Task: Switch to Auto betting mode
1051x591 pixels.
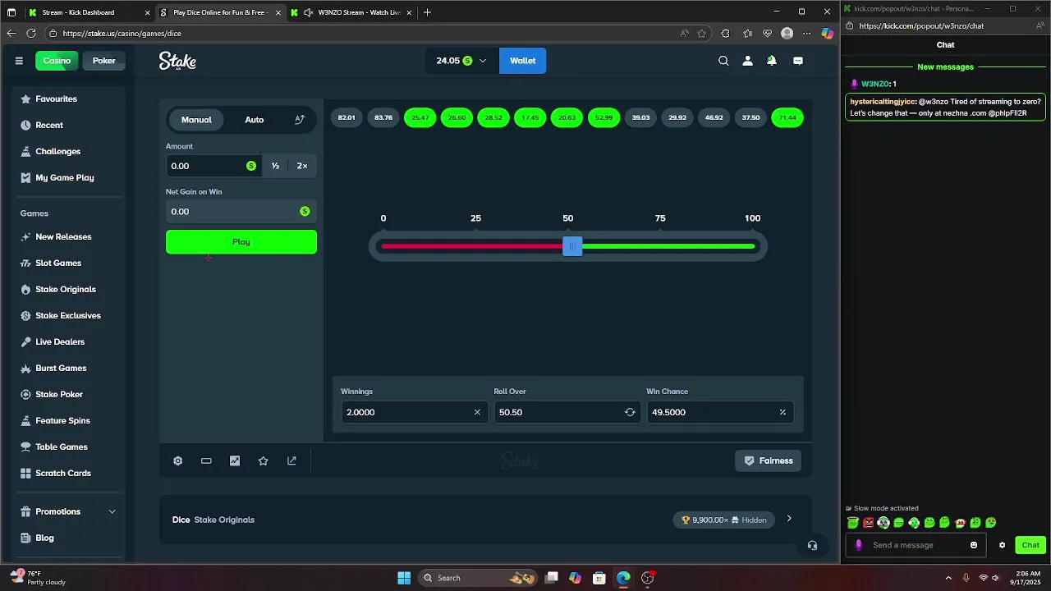Action: [255, 120]
